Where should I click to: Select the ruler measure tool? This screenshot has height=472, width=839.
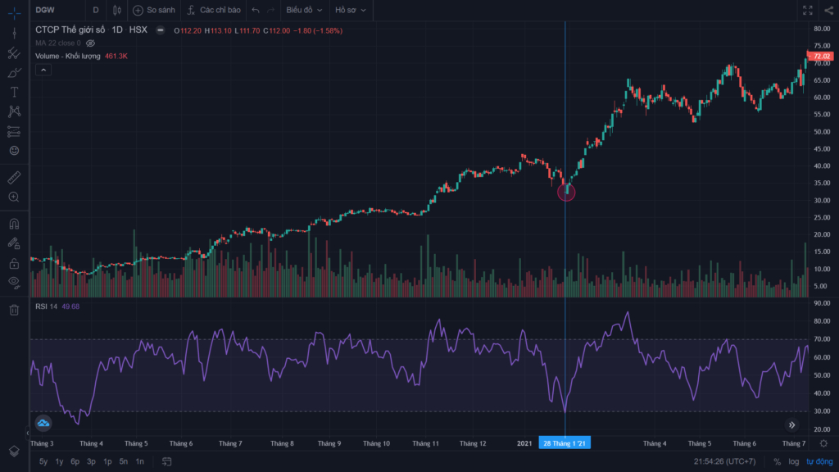point(15,177)
